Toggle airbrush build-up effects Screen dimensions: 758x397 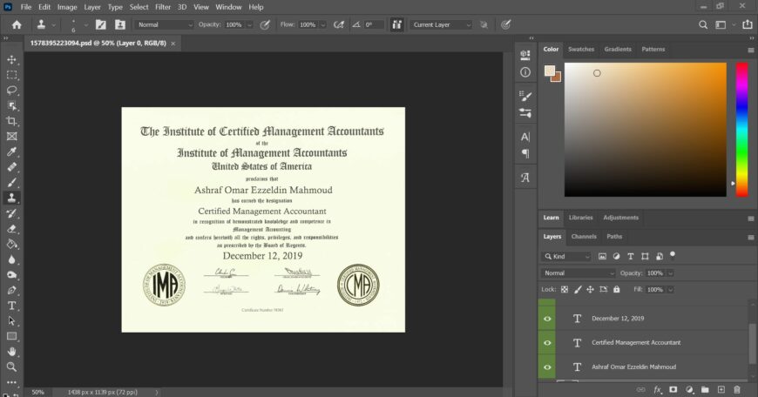[x=339, y=24]
